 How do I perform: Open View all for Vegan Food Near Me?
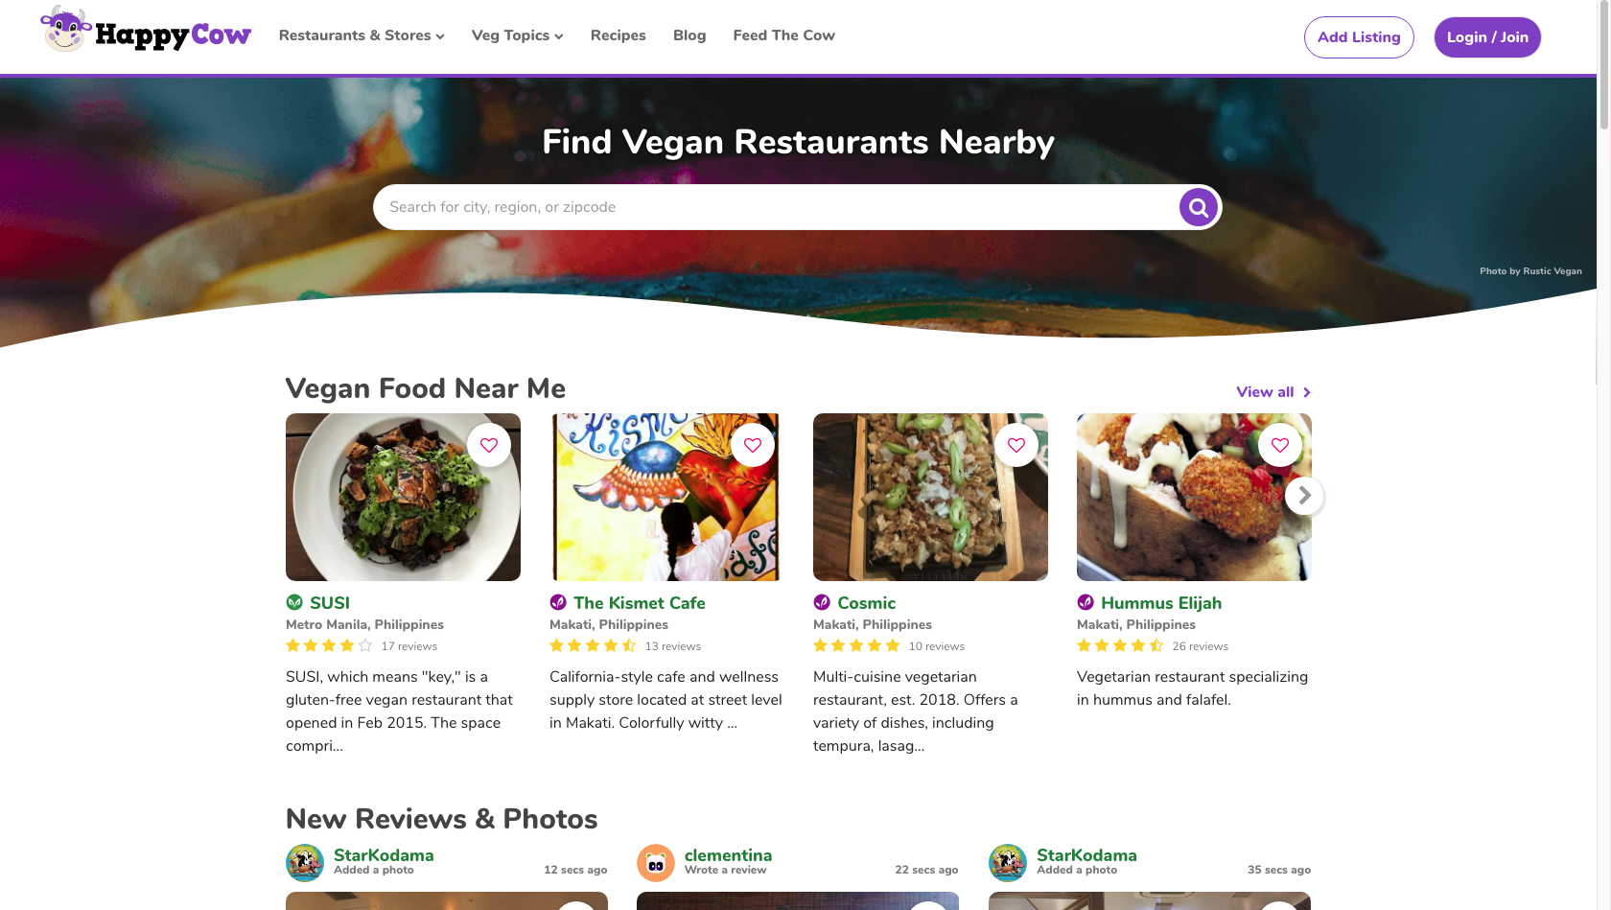click(x=1273, y=392)
